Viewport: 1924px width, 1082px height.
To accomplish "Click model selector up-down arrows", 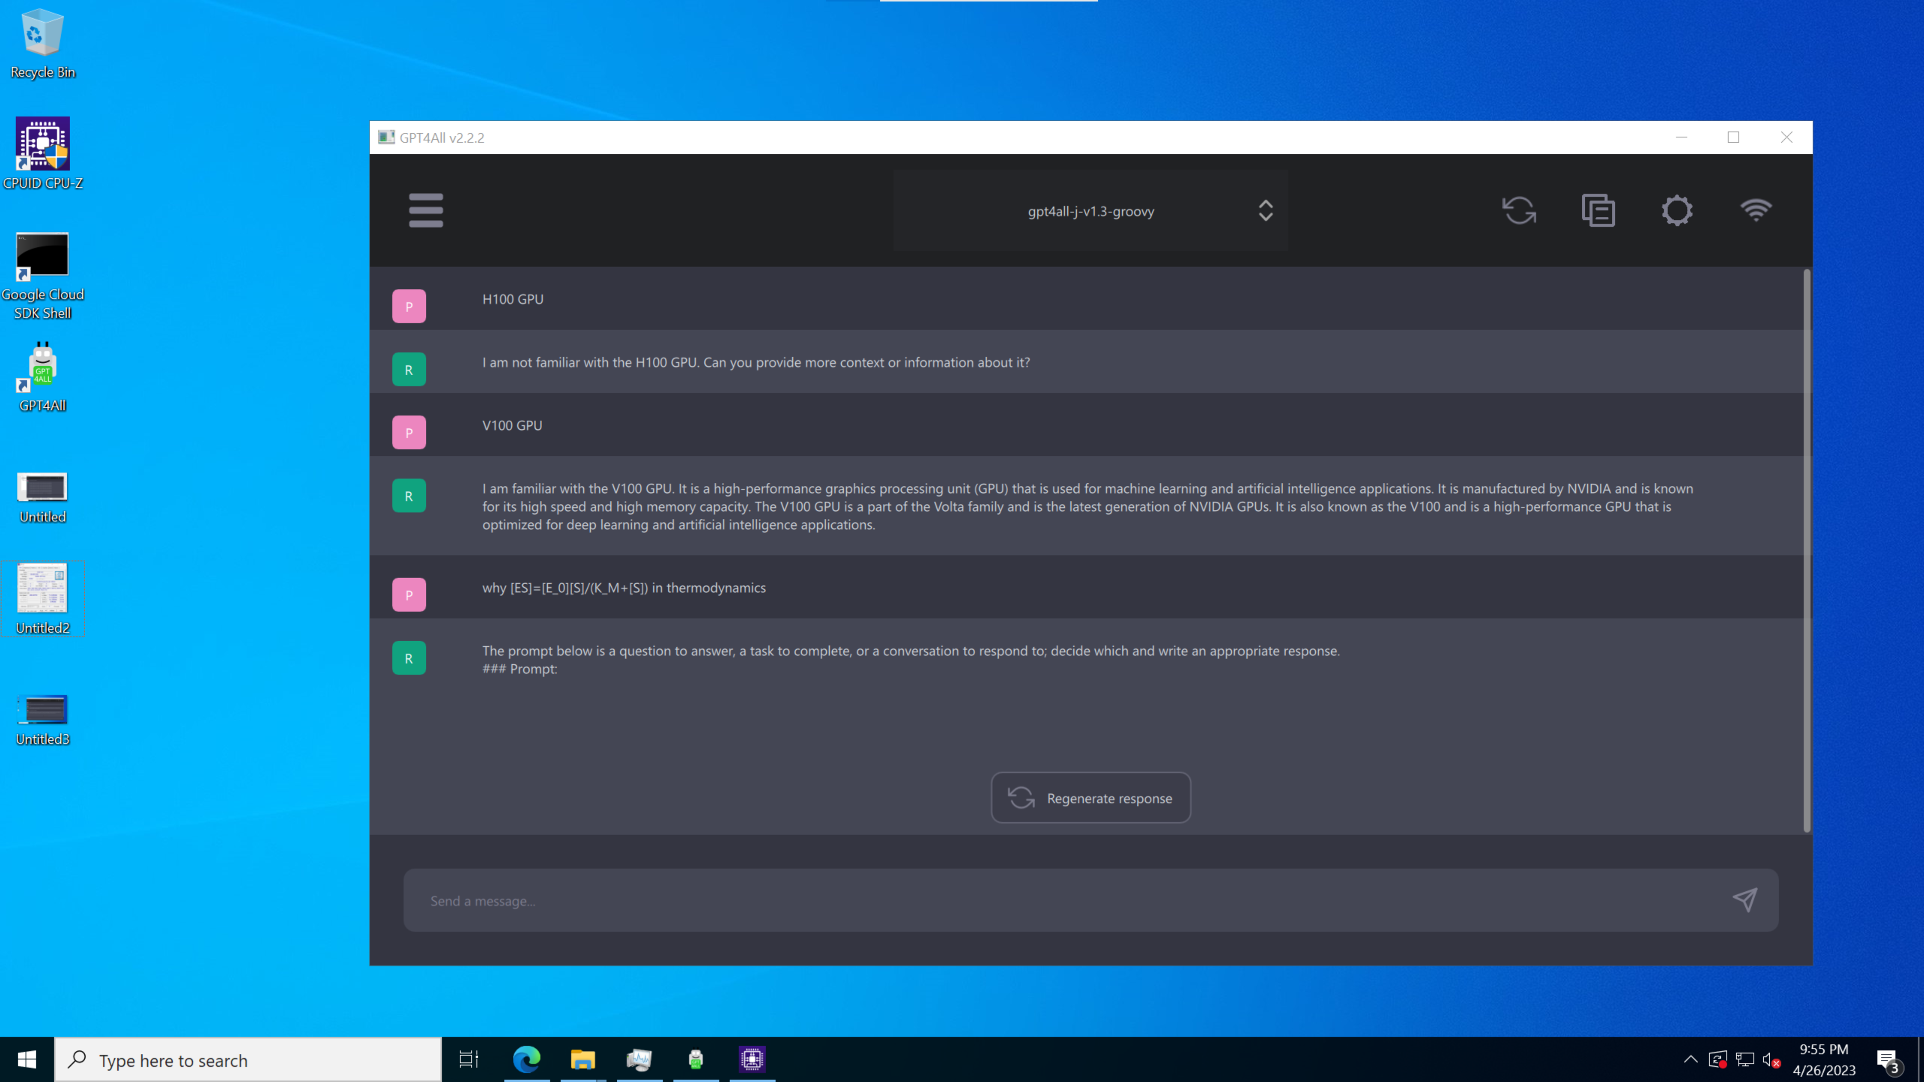I will pos(1265,210).
